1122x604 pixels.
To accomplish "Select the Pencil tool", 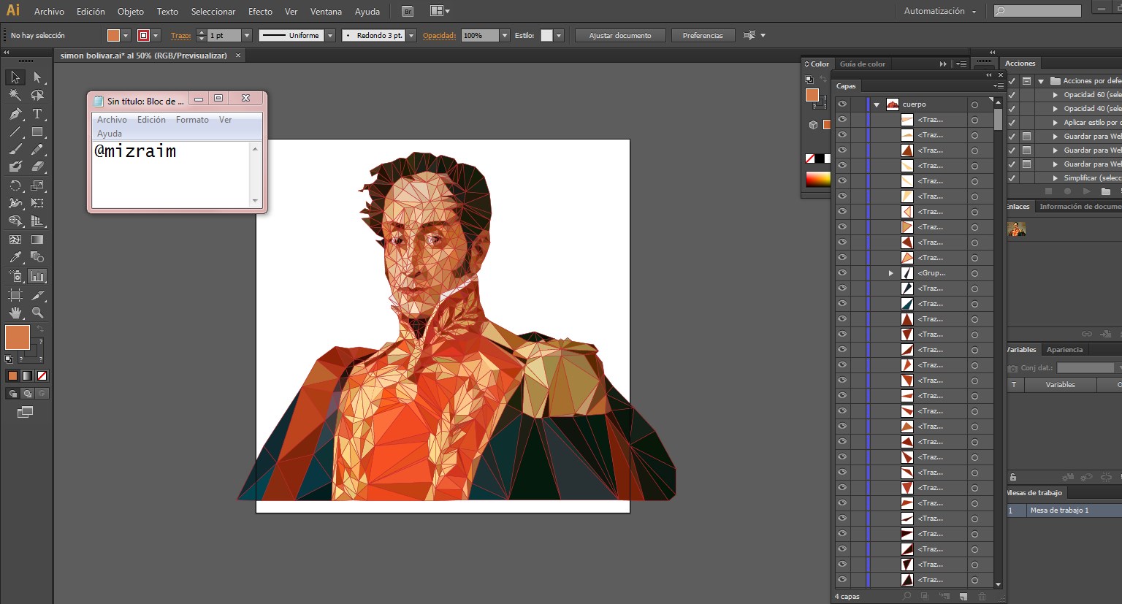I will click(37, 150).
